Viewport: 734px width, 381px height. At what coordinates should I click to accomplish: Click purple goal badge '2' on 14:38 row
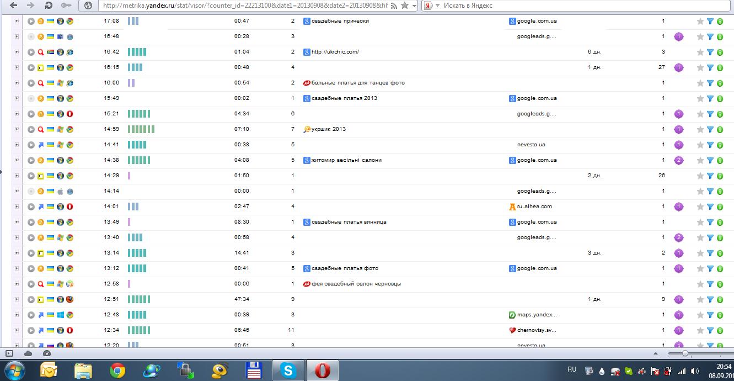pos(679,160)
